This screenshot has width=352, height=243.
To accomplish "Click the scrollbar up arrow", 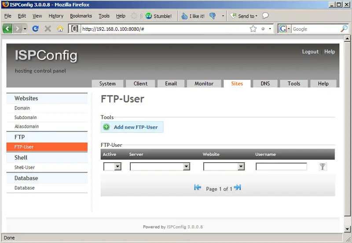I will point(347,39).
